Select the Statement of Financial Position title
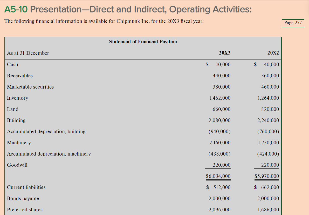Screen dimensions: 309x215 point(143,42)
